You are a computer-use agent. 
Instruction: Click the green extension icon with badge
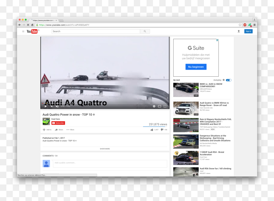point(250,25)
